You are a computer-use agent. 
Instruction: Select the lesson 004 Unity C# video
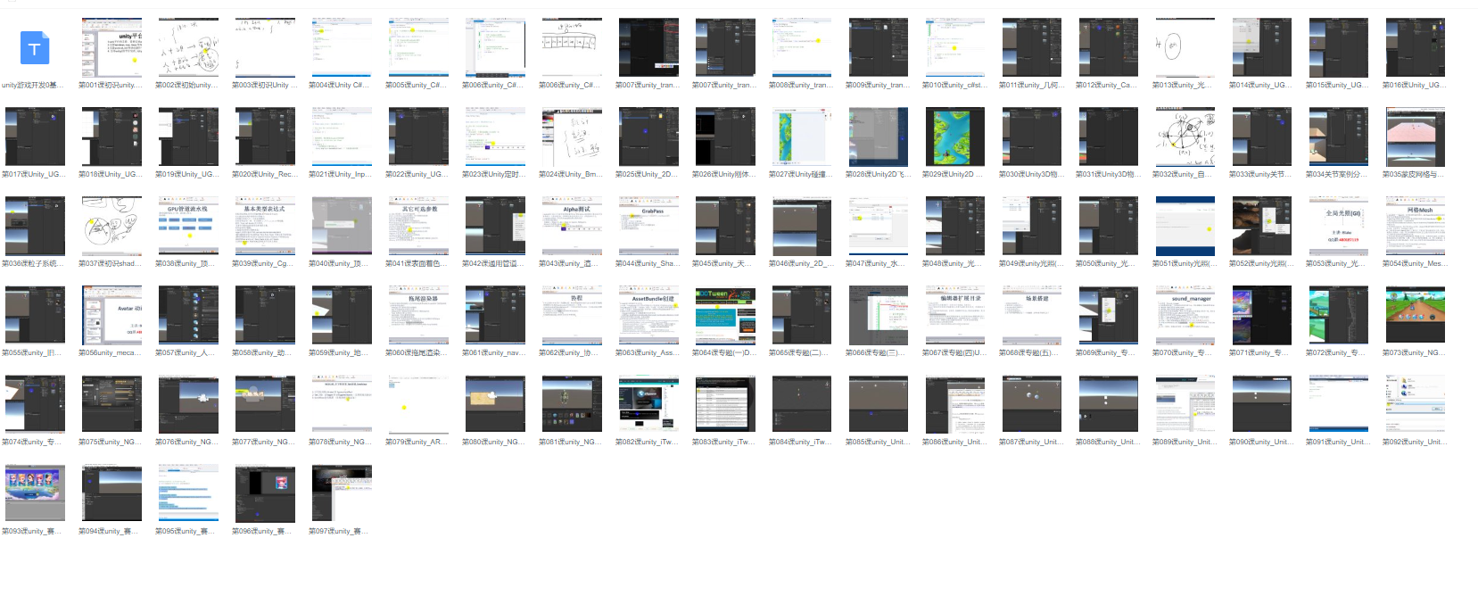(342, 48)
